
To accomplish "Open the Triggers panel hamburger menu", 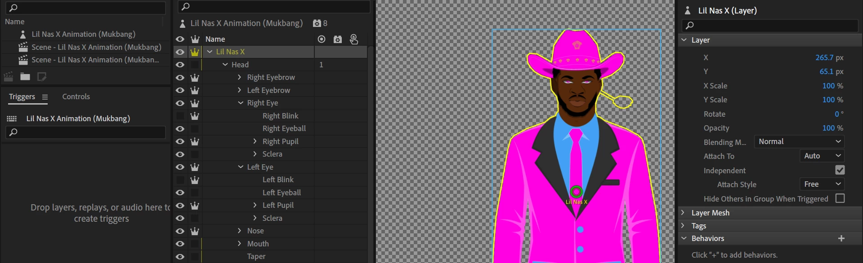I will coord(45,97).
